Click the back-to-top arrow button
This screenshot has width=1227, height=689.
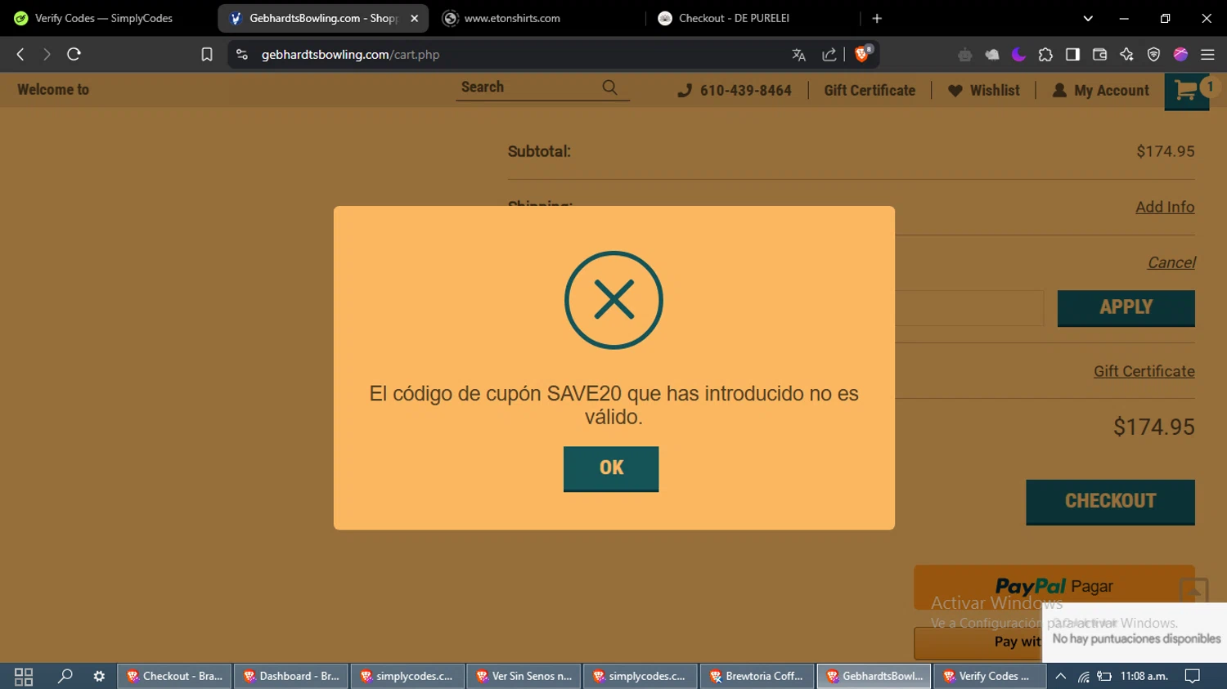[1193, 590]
